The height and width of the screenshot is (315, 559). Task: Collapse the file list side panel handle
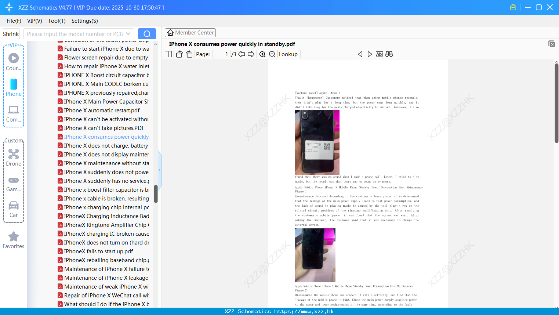tap(160, 170)
